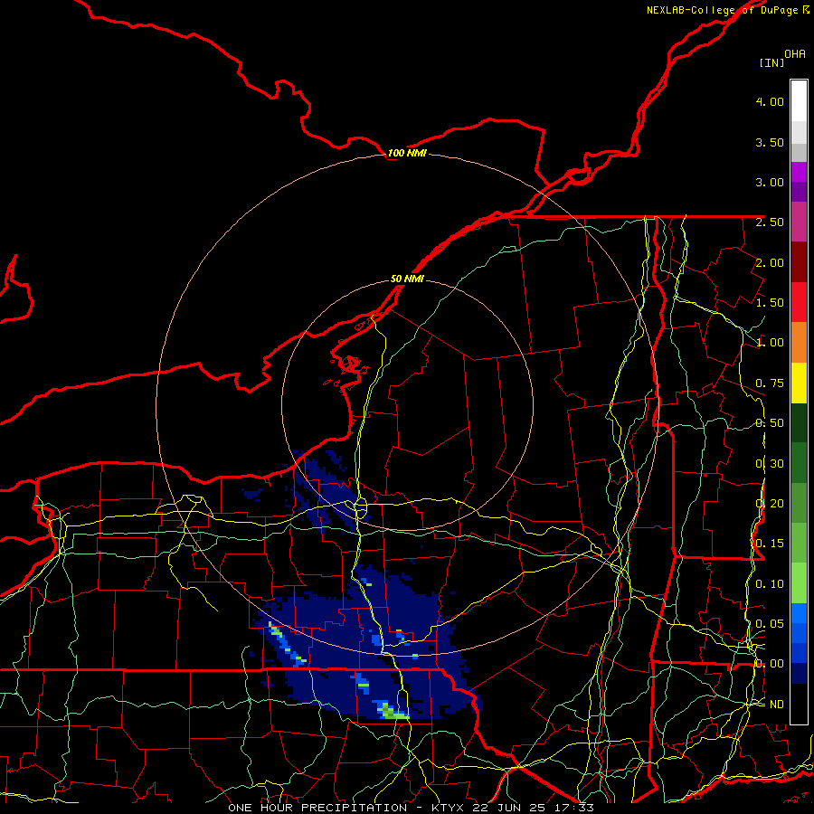The width and height of the screenshot is (814, 814).
Task: Select the magenta swatch near 3.00
Action: [x=799, y=172]
